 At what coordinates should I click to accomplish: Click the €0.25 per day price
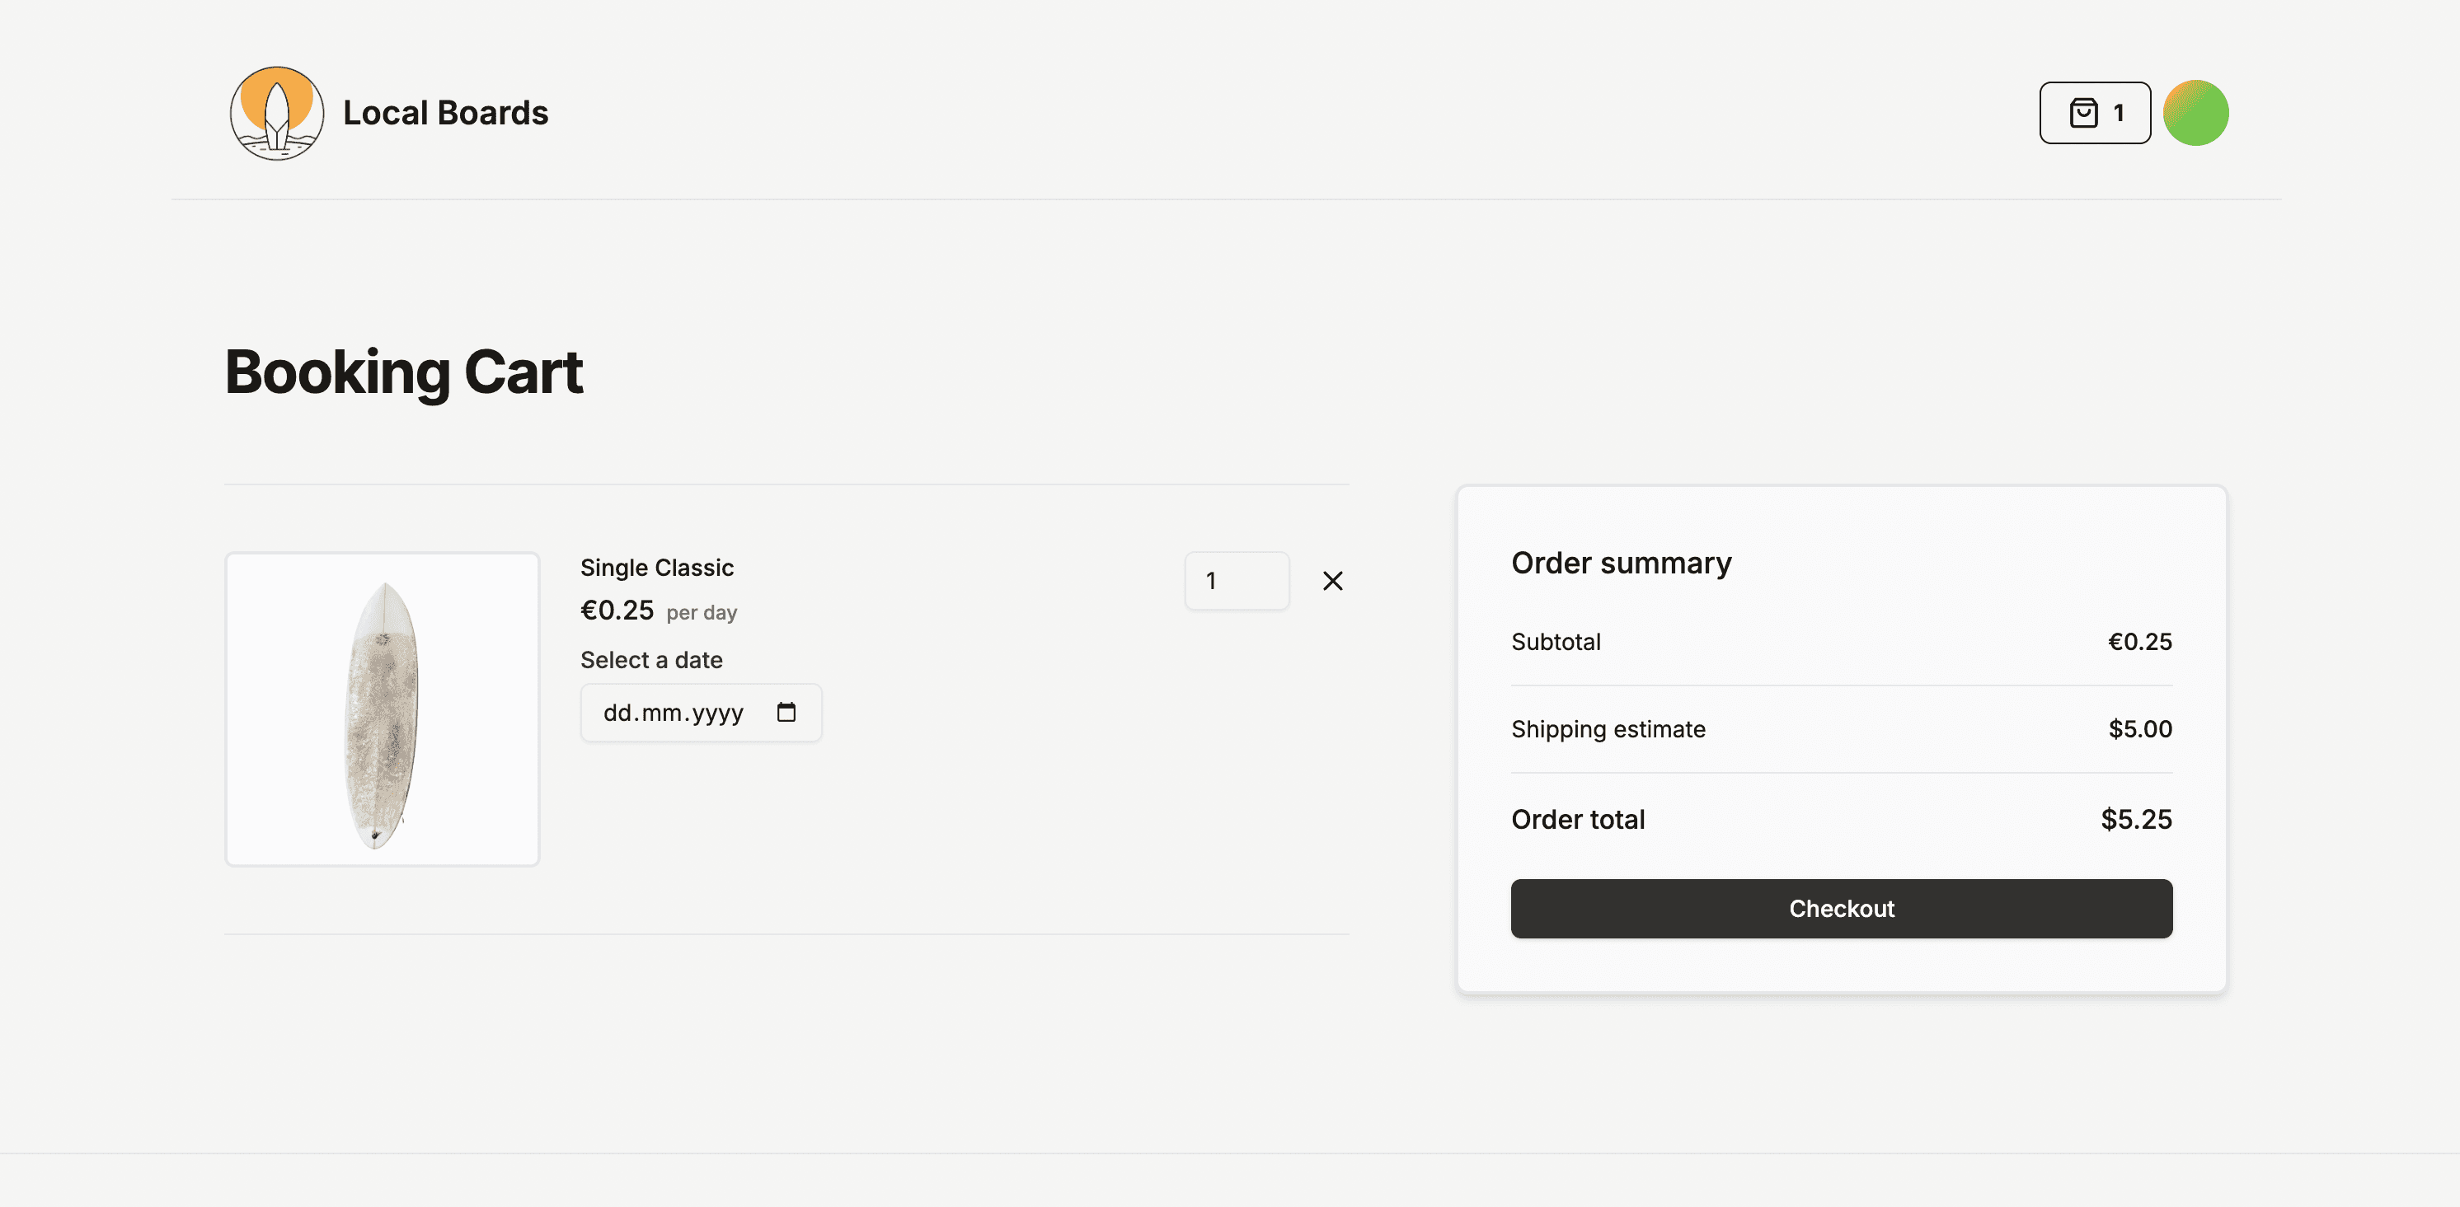tap(659, 611)
